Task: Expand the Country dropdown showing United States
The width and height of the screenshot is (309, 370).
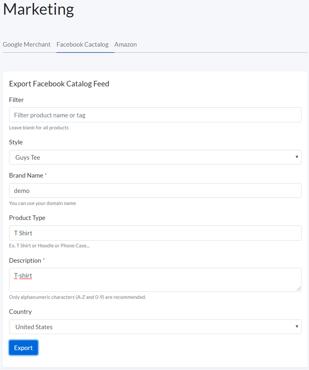Action: 155,327
